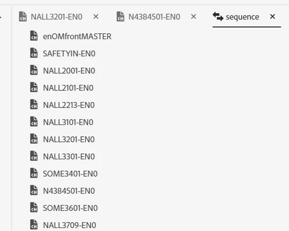Close the NALL3201-EN0 tab
This screenshot has width=289, height=231.
point(96,17)
